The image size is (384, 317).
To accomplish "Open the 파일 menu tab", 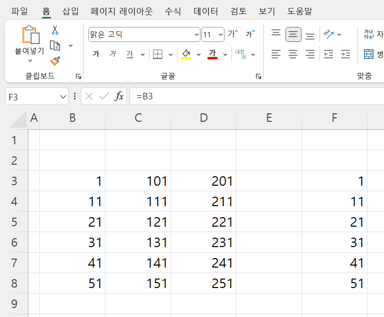I will click(19, 11).
